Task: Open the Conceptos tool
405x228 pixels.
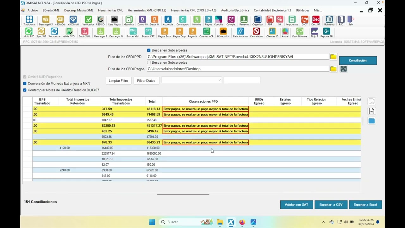Action: point(182,21)
